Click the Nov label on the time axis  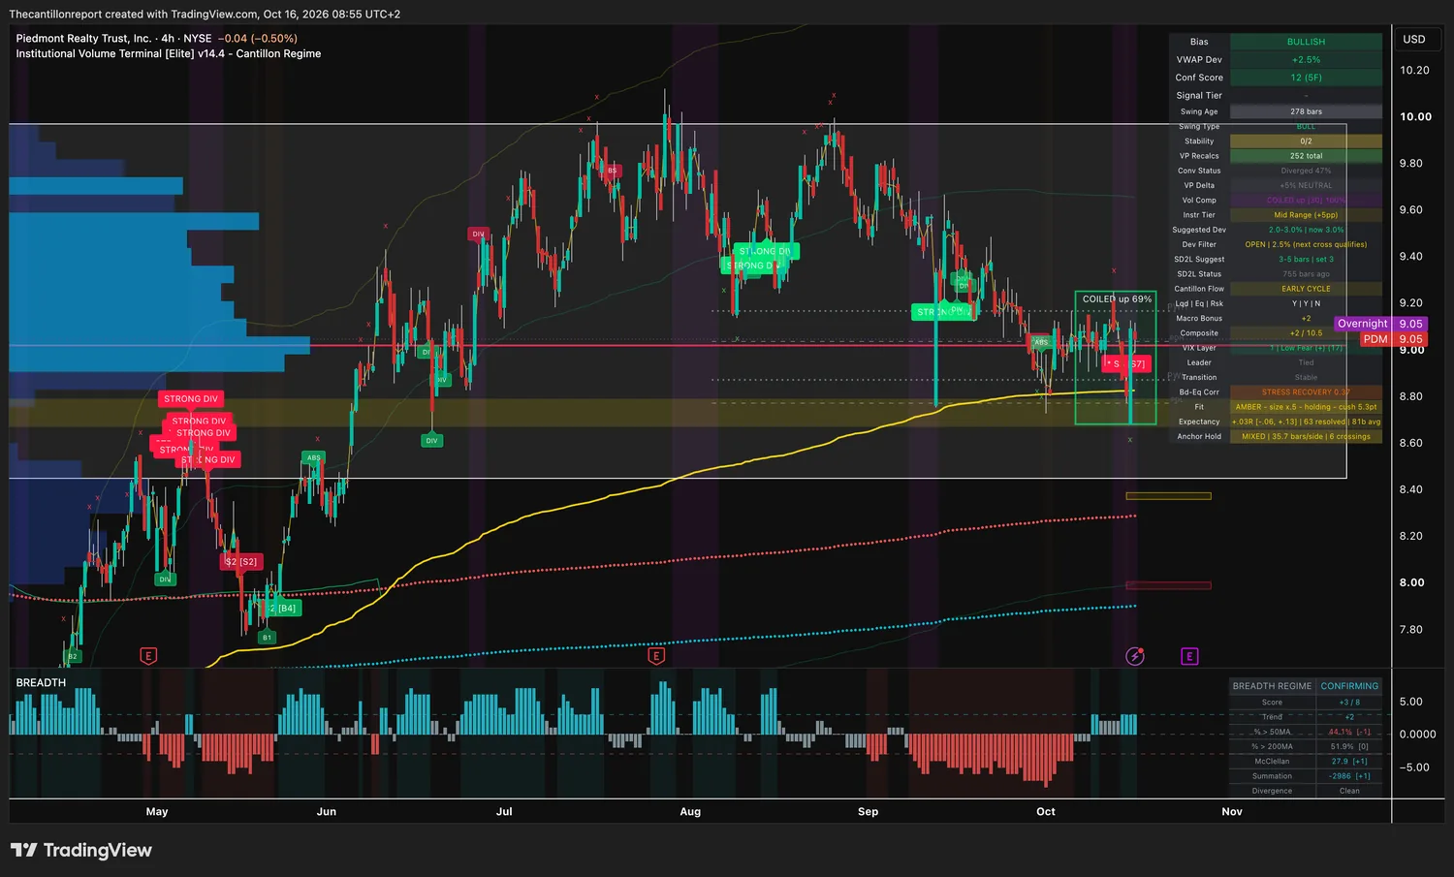pos(1232,811)
